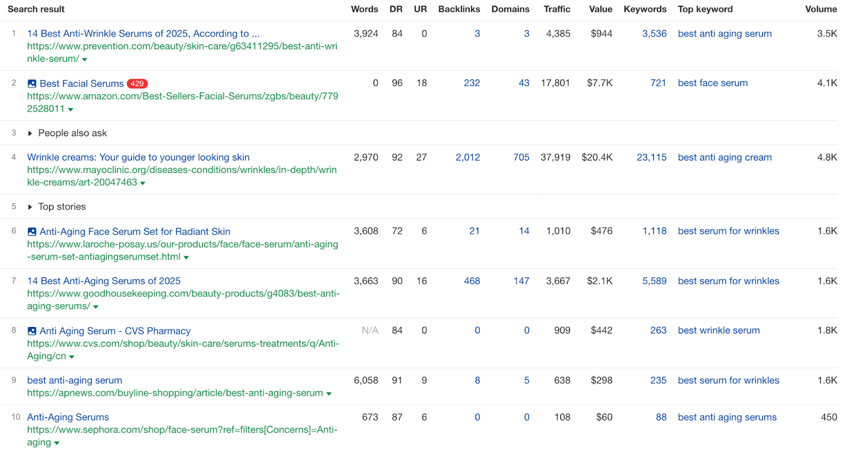Screen dimensions: 845x451
Task: Open the apnews.com URL dropdown arrow
Action: point(329,394)
